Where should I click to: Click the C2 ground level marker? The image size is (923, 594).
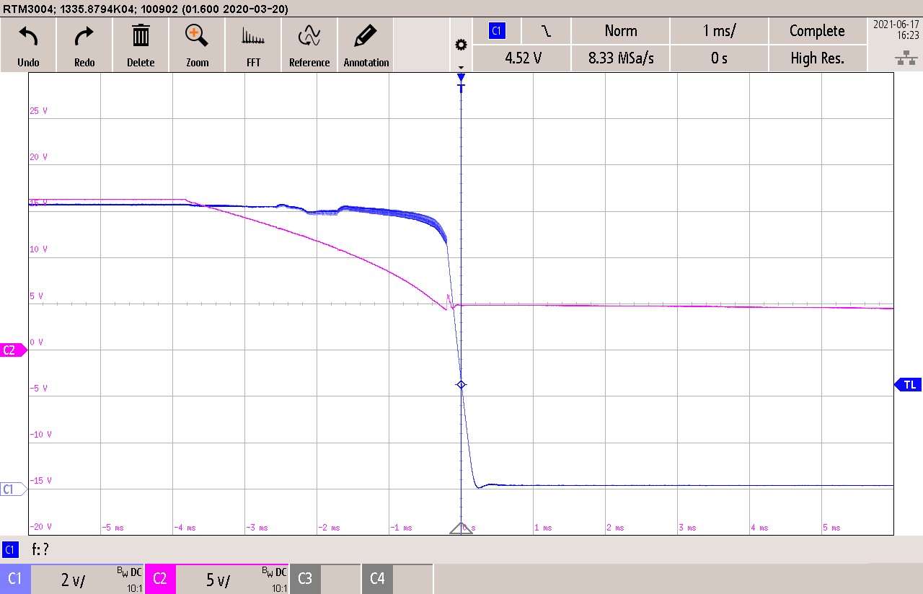[13, 350]
